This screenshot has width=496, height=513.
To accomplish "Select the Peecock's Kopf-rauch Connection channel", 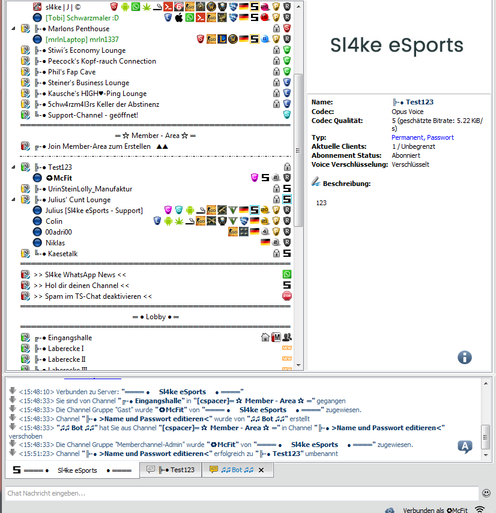I will 102,61.
